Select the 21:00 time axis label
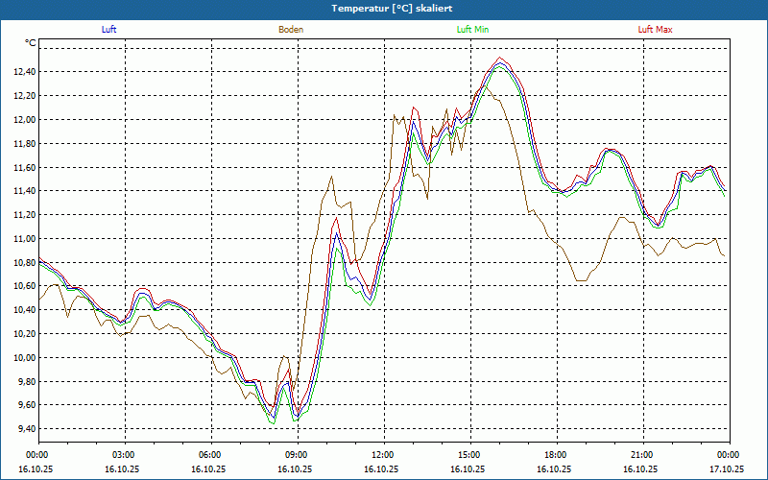 (642, 455)
